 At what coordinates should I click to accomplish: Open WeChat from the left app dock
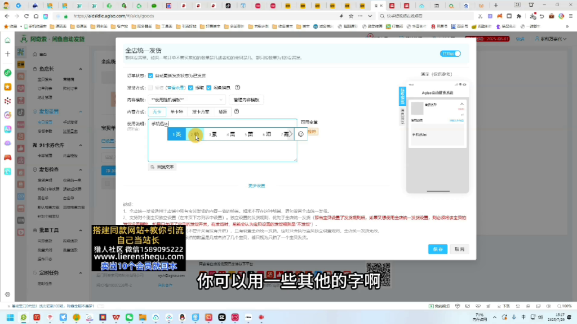[8, 74]
